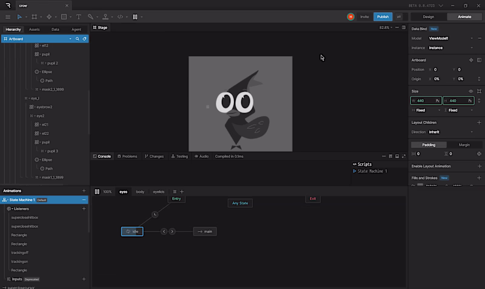The height and width of the screenshot is (289, 485).
Task: Switch to Assets tab
Action: (x=35, y=30)
